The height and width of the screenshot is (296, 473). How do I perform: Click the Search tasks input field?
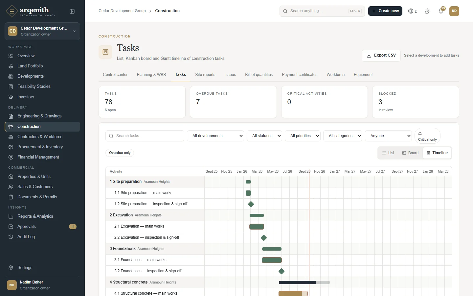tap(145, 136)
